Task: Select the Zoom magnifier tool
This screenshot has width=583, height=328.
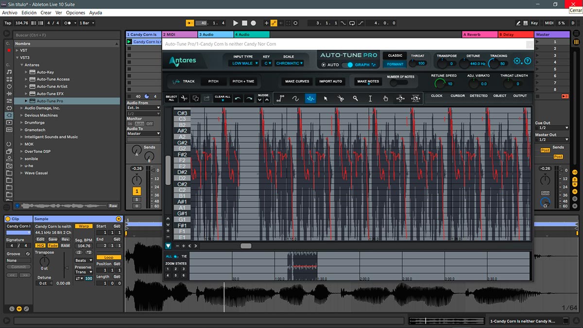Action: tap(356, 99)
